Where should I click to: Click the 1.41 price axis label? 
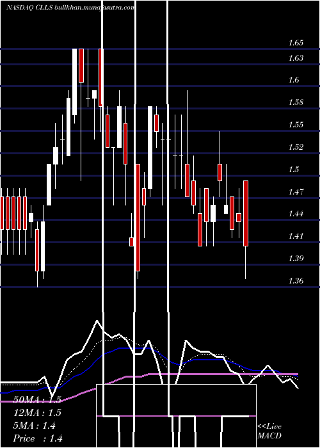point(296,236)
